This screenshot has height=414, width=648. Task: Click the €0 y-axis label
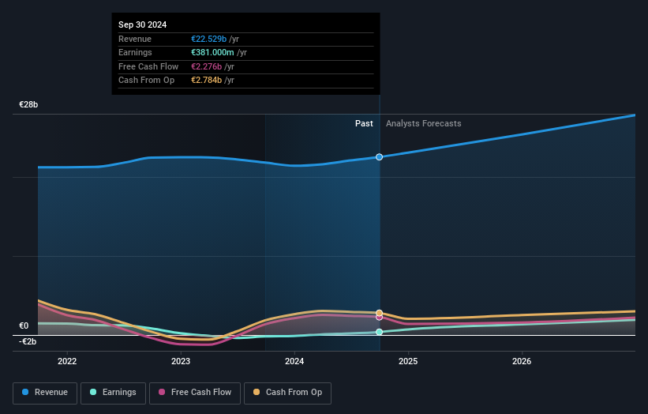pos(24,326)
